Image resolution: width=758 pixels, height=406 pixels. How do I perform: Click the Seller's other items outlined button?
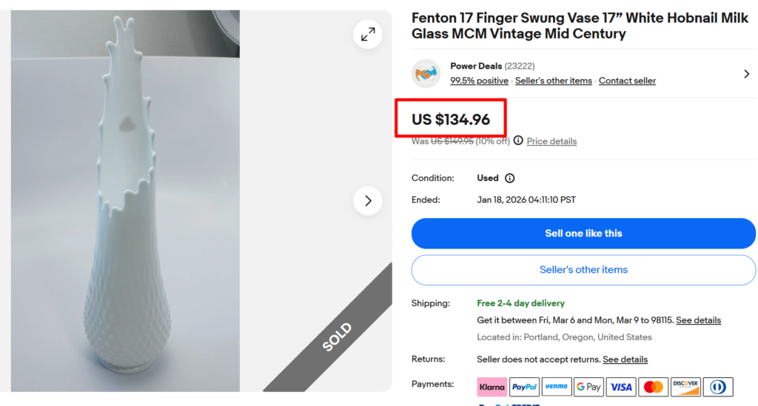pyautogui.click(x=583, y=270)
